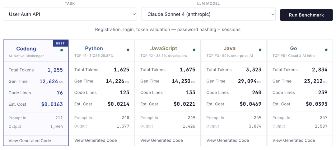Show View Generated Code for Java

coord(228,140)
